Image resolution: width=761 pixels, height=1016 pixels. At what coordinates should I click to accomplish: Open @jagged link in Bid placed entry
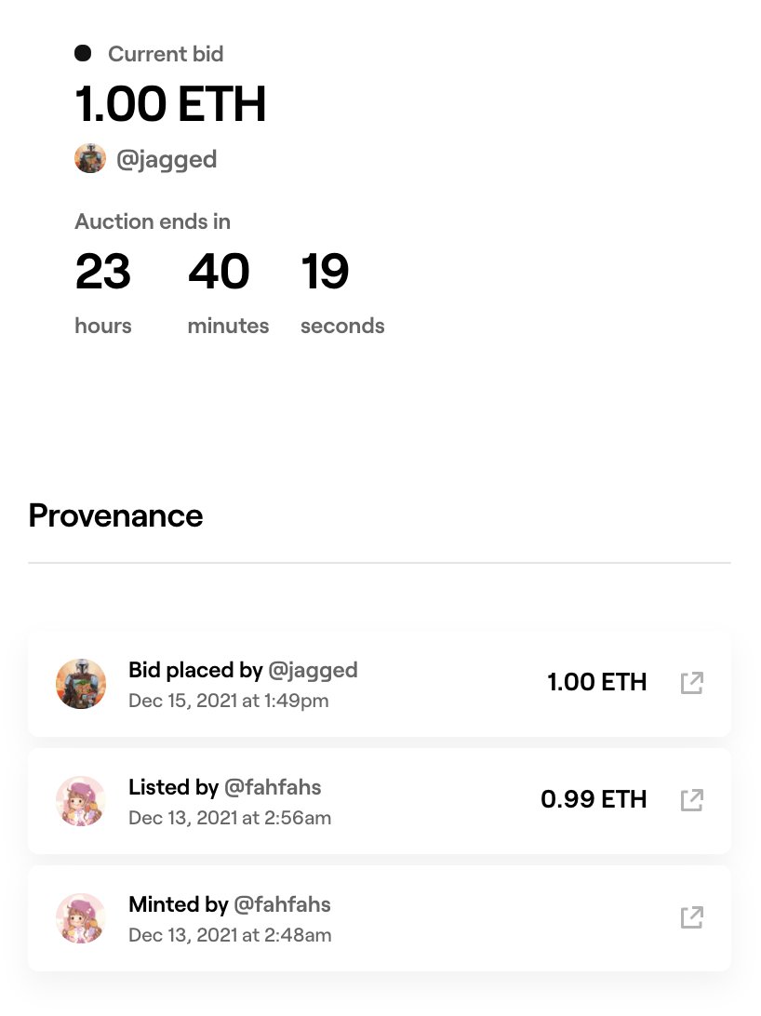(313, 670)
